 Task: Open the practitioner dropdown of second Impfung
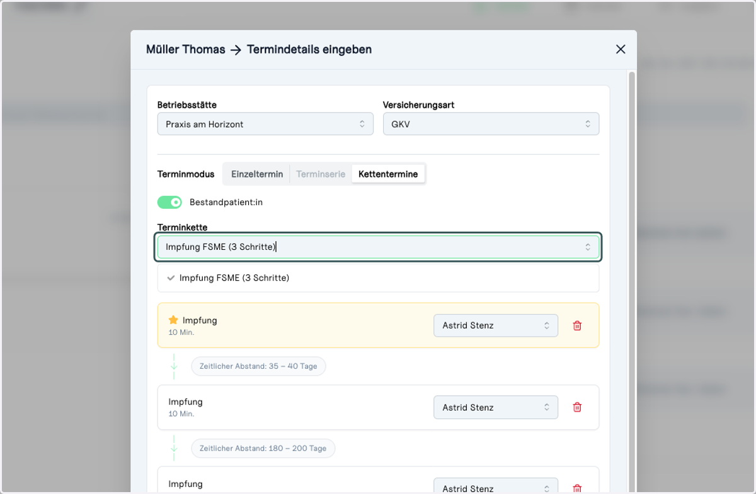click(496, 407)
